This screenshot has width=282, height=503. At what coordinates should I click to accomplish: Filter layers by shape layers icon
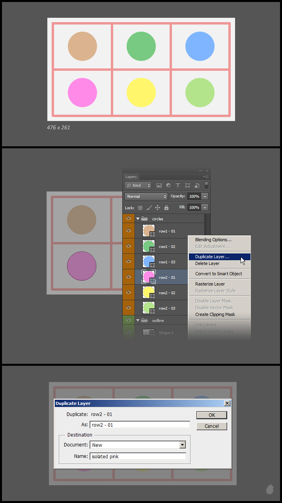(187, 185)
